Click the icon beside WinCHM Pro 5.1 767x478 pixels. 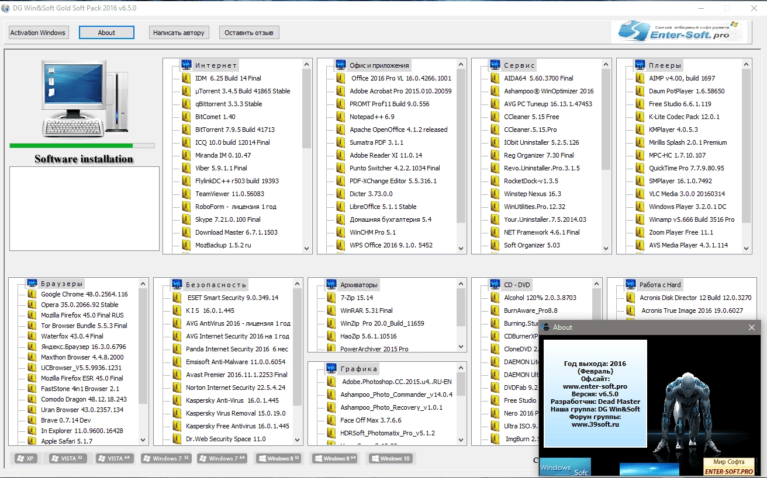[x=341, y=232]
